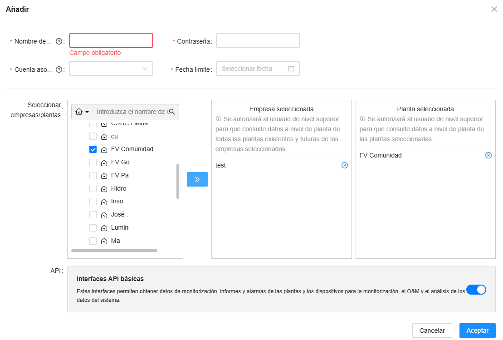Viewport: 503px width, 340px height.
Task: Check the FV Go checkbox
Action: tap(93, 163)
